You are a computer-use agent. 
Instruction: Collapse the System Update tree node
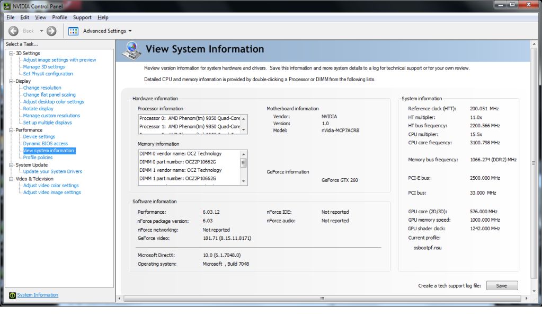pos(11,165)
